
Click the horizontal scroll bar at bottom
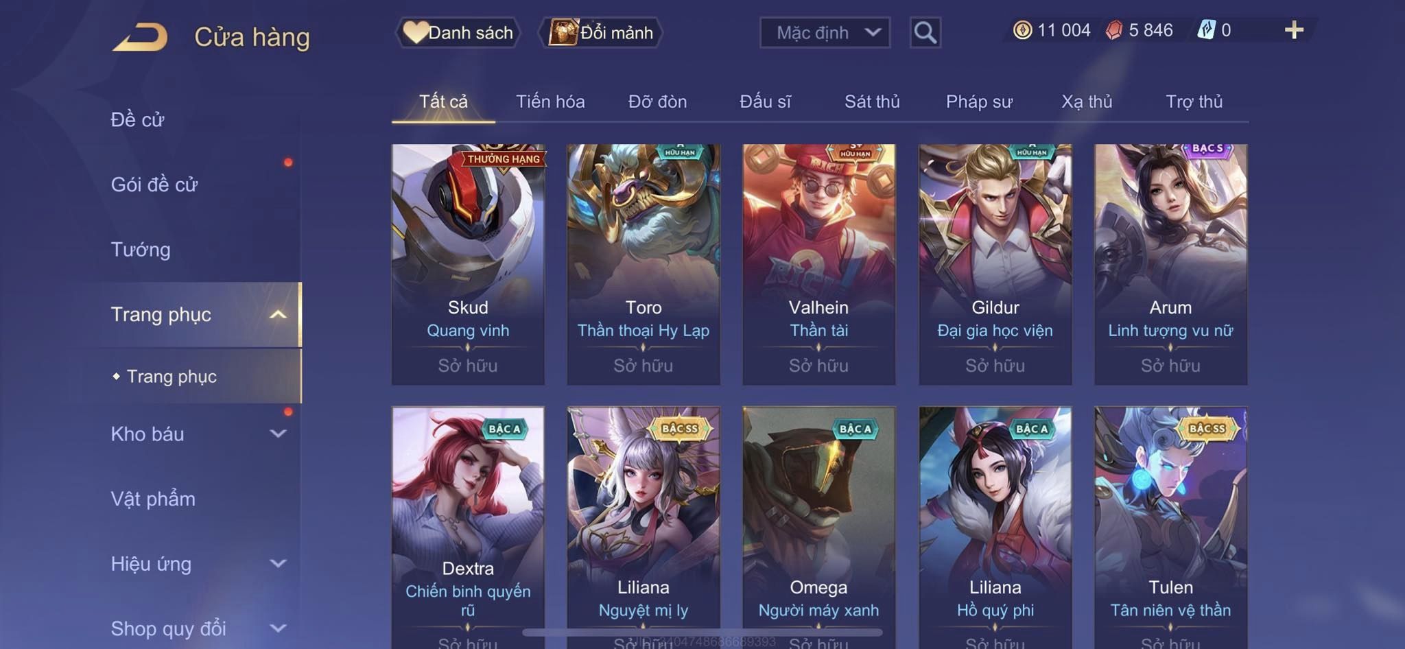[x=702, y=632]
